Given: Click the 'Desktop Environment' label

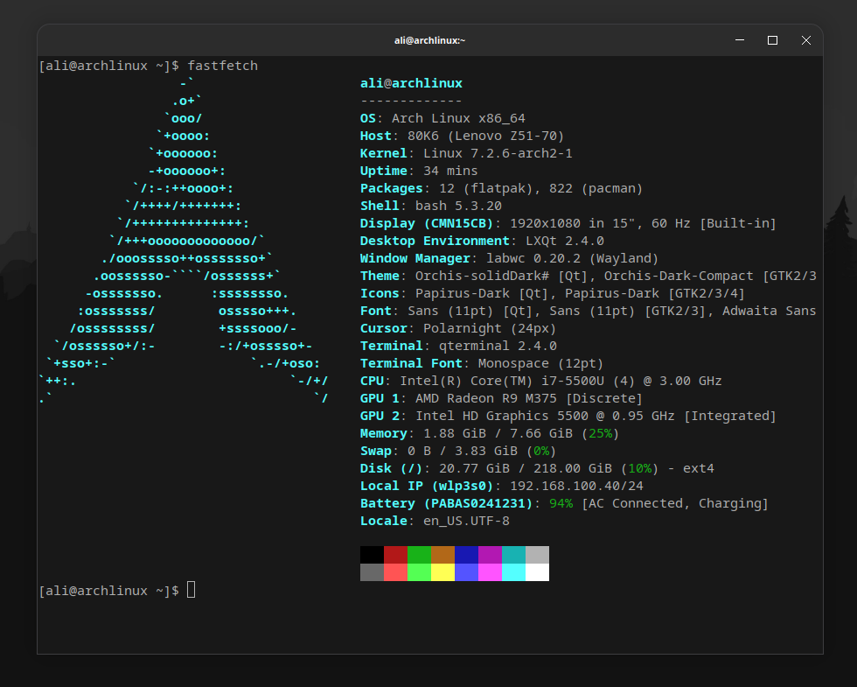Looking at the screenshot, I should pos(435,241).
